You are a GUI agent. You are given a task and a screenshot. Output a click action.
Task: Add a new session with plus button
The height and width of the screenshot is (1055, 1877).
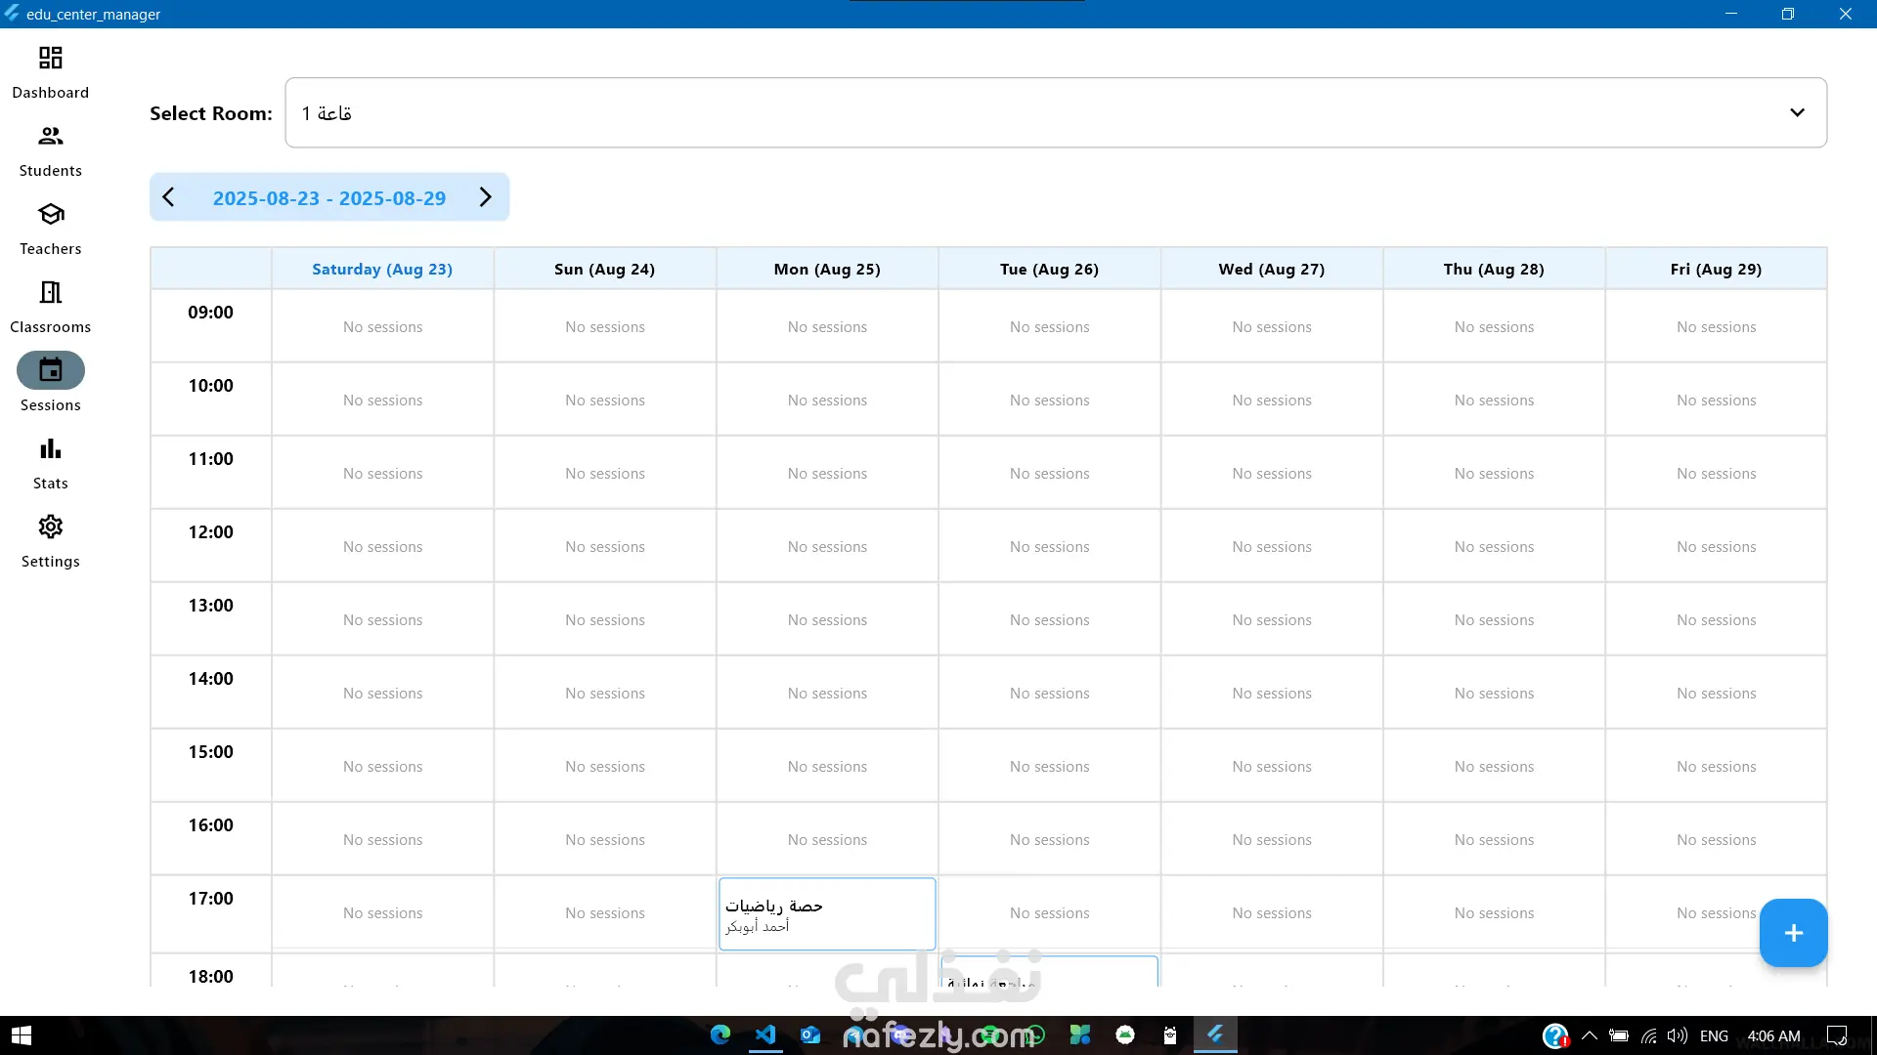1793,933
